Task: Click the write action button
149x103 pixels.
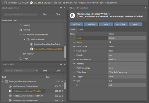Action: click(x=106, y=24)
